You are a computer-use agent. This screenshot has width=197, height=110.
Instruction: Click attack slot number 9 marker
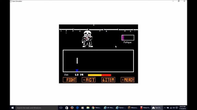(x=125, y=31)
